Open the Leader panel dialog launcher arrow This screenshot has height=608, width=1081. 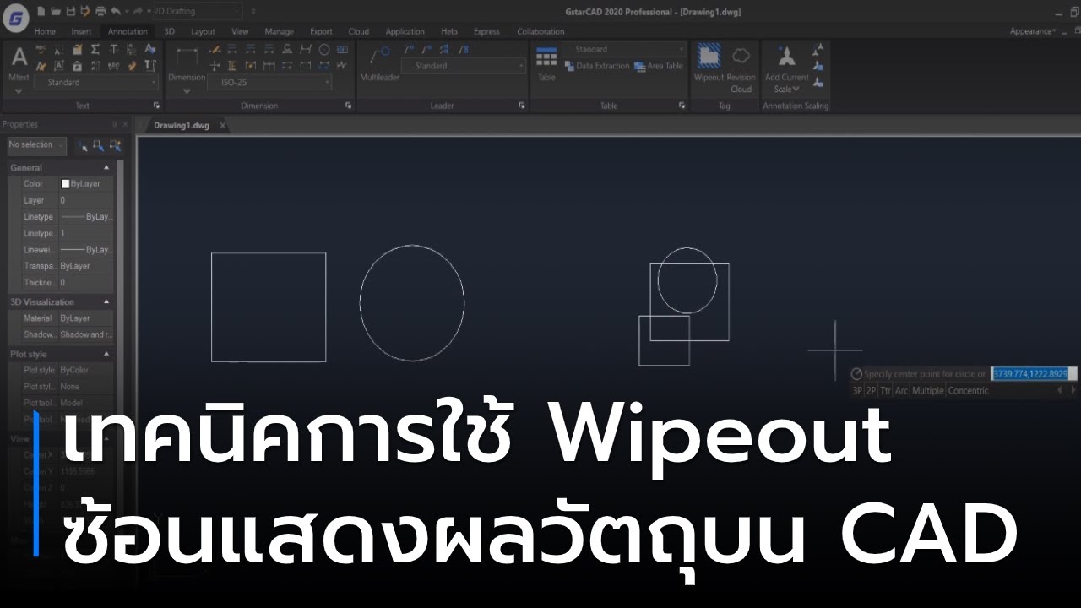521,106
